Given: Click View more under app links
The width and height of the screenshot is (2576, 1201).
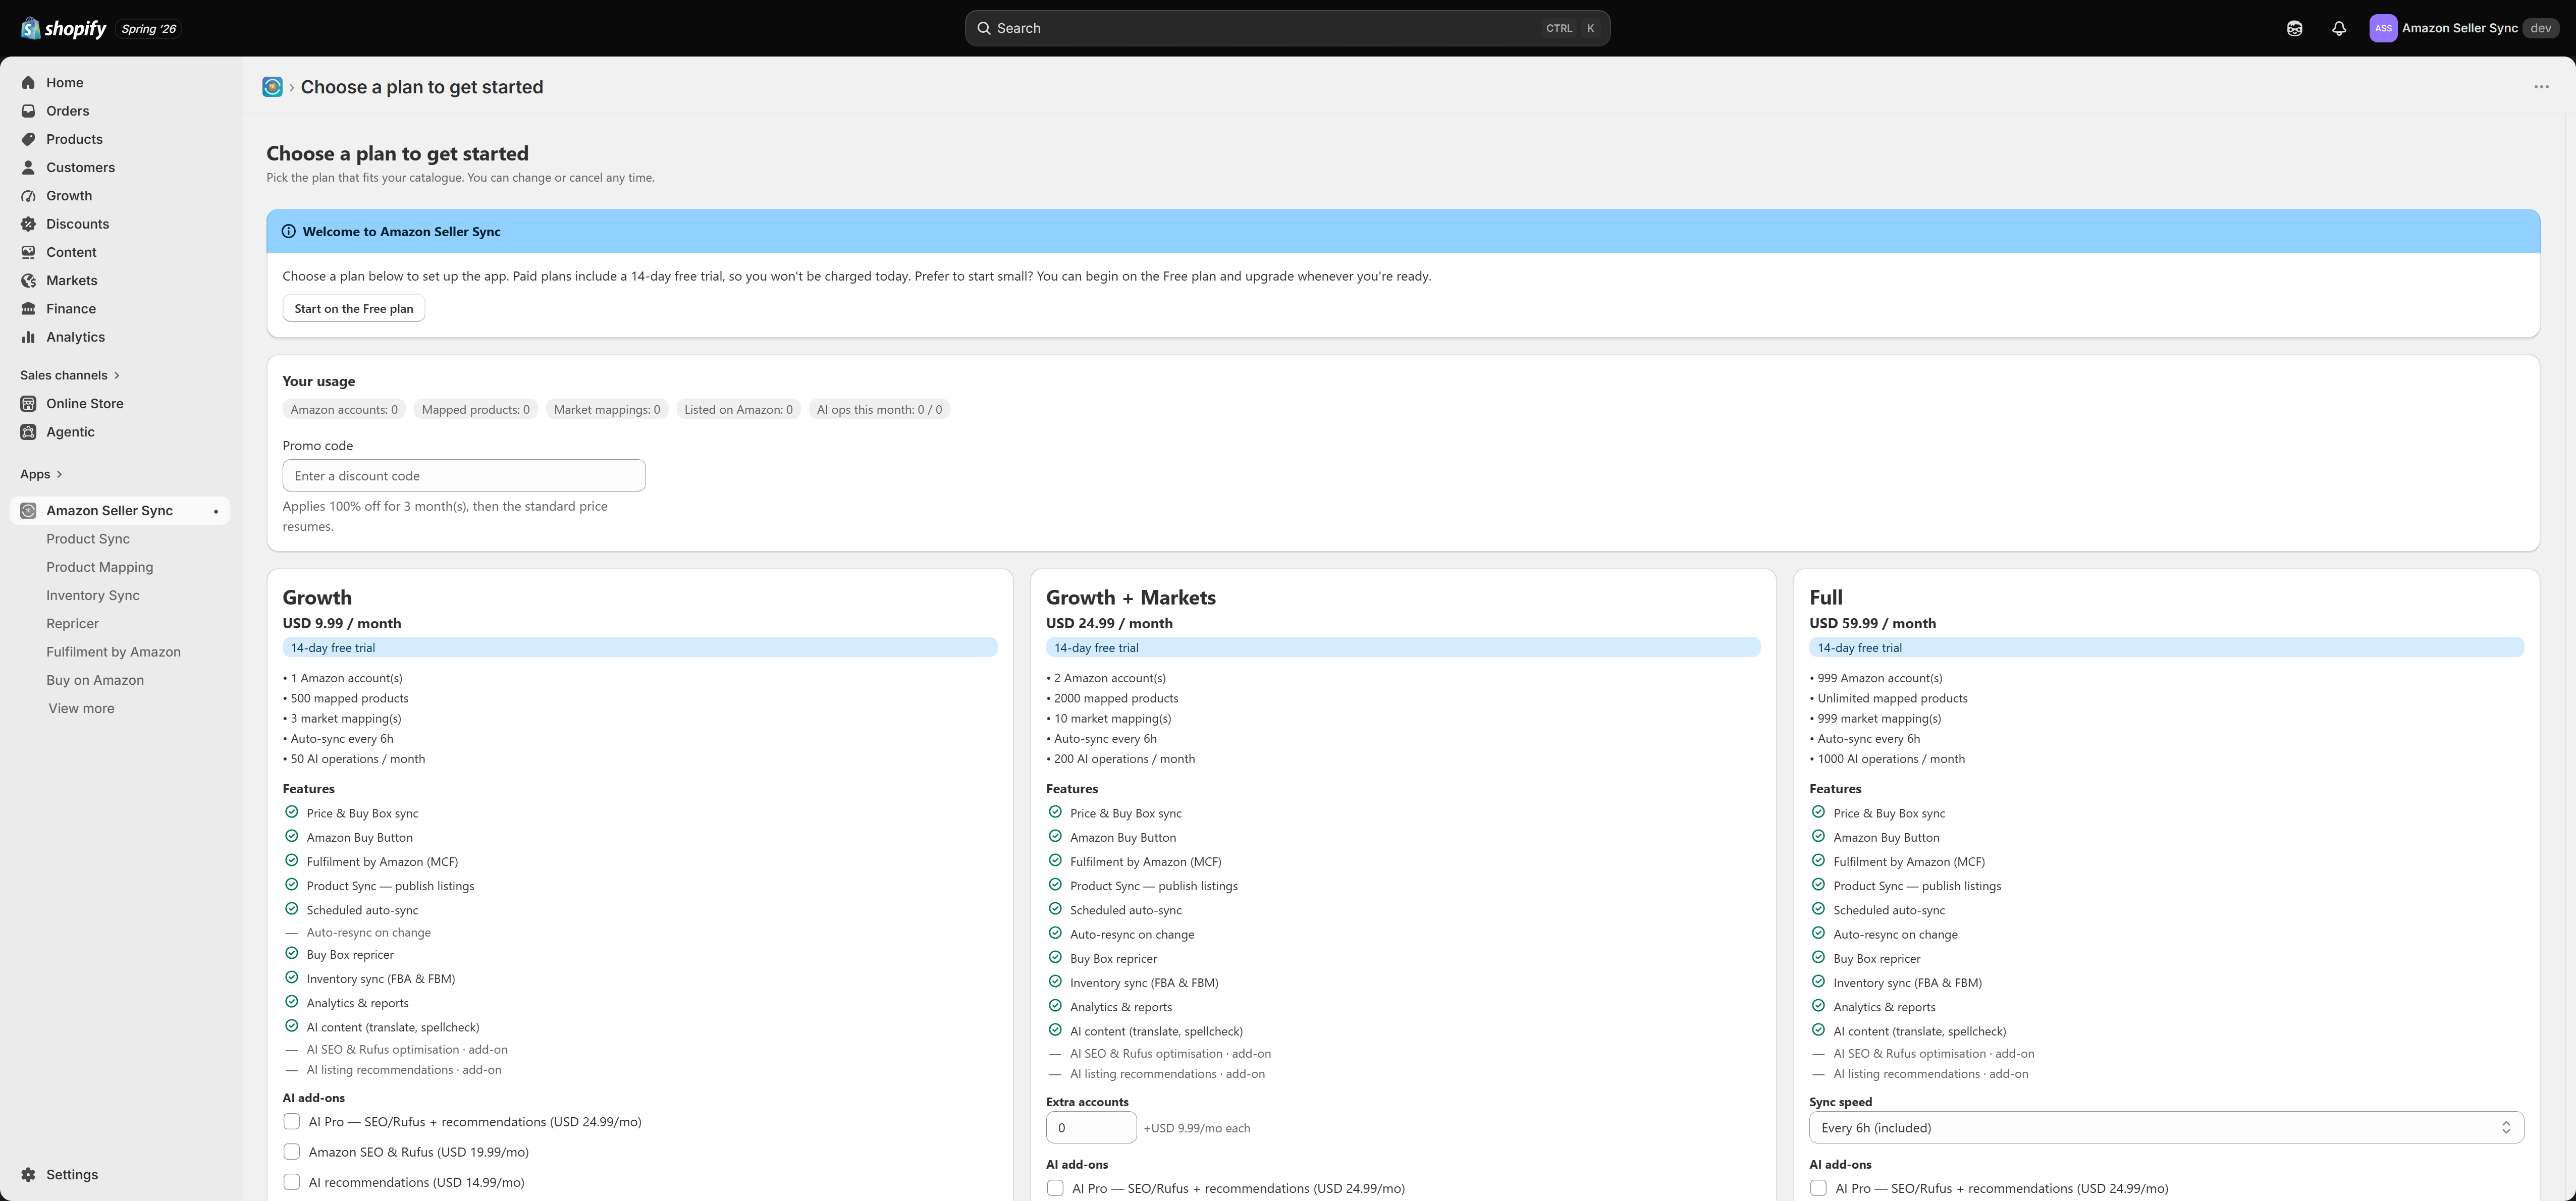Looking at the screenshot, I should 81,708.
